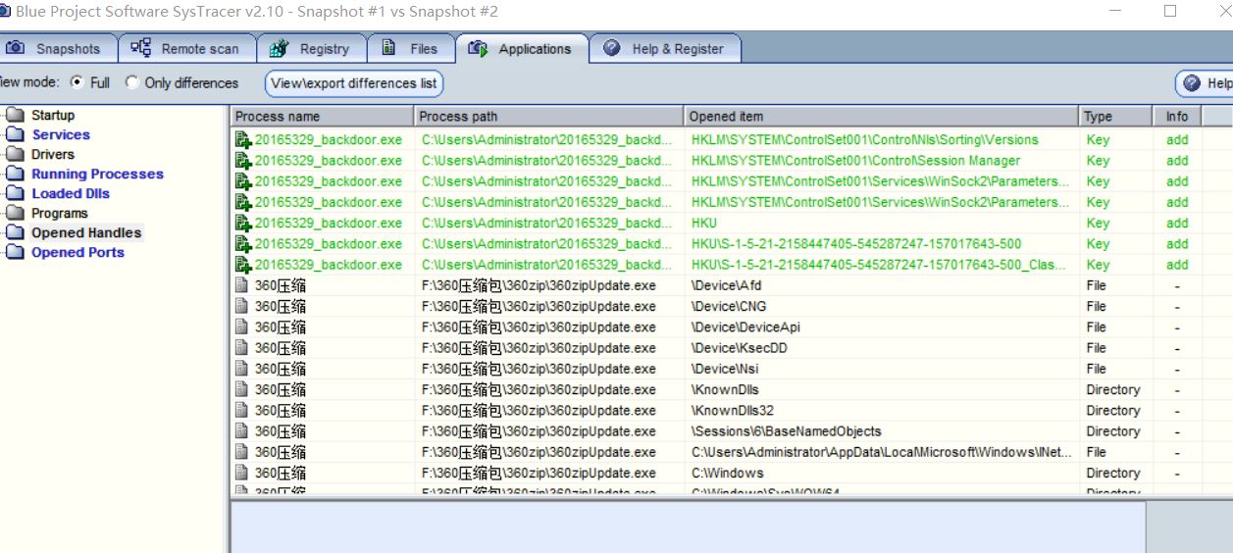Select opened item \KnownDlls32
Image resolution: width=1233 pixels, height=553 pixels.
732,411
